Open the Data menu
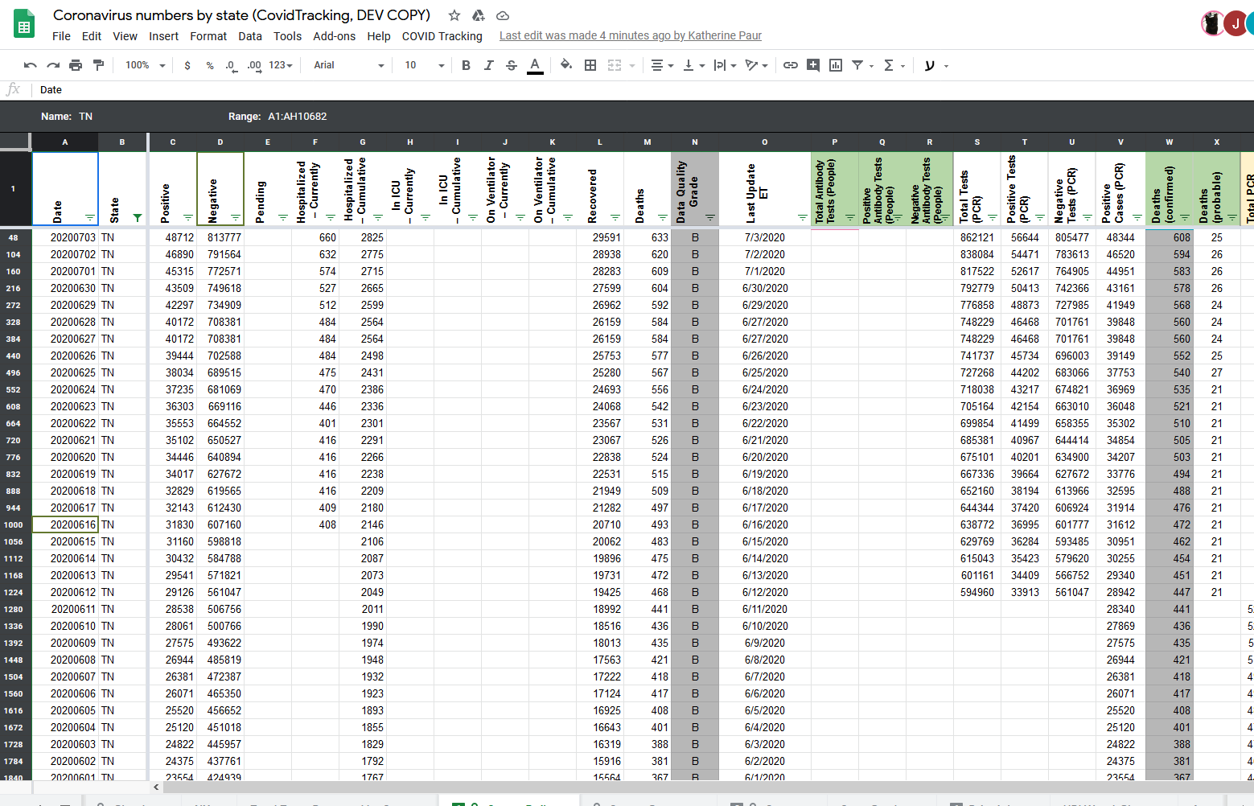Viewport: 1254px width, 806px height. tap(250, 36)
